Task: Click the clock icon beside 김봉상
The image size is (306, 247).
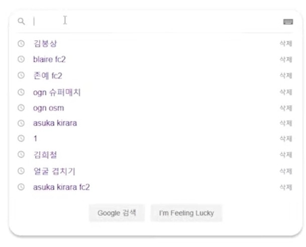Action: pyautogui.click(x=21, y=44)
